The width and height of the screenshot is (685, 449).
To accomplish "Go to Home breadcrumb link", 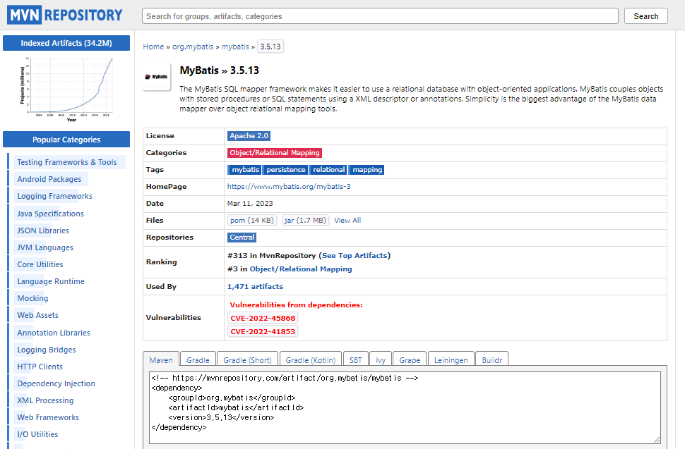I will click(x=153, y=47).
